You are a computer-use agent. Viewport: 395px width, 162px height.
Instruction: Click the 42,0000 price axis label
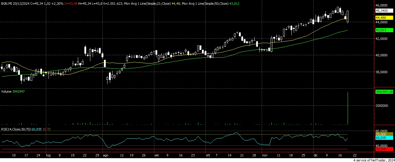pyautogui.click(x=382, y=39)
